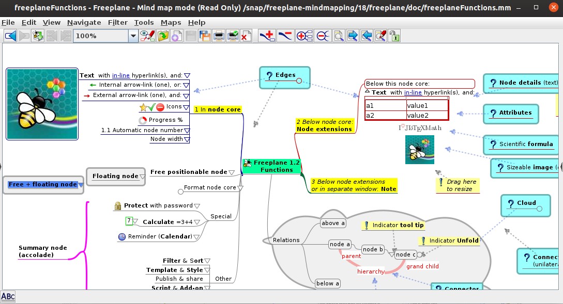This screenshot has height=304, width=563.
Task: Open the Tools menu
Action: click(144, 22)
